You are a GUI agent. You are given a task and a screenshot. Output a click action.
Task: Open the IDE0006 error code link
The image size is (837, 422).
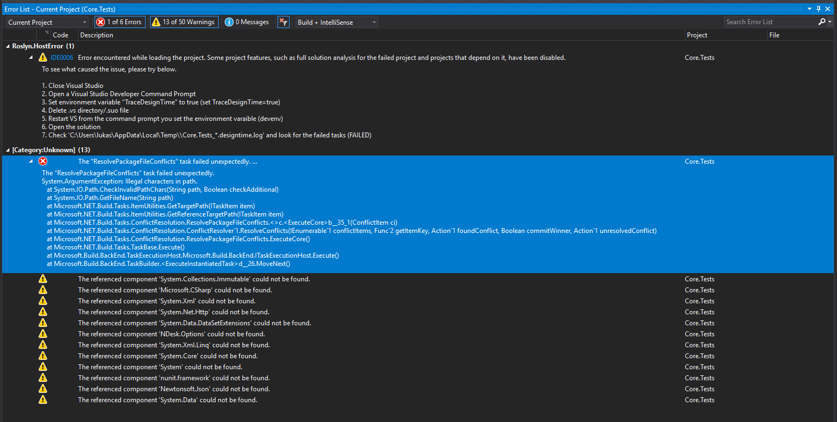(x=62, y=58)
